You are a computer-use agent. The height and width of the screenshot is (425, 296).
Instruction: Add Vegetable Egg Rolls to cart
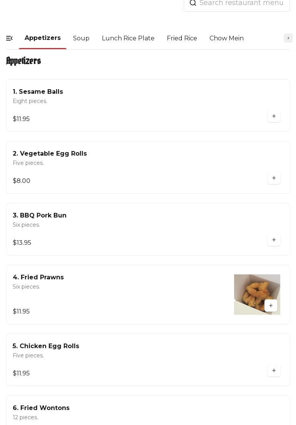pos(274,178)
